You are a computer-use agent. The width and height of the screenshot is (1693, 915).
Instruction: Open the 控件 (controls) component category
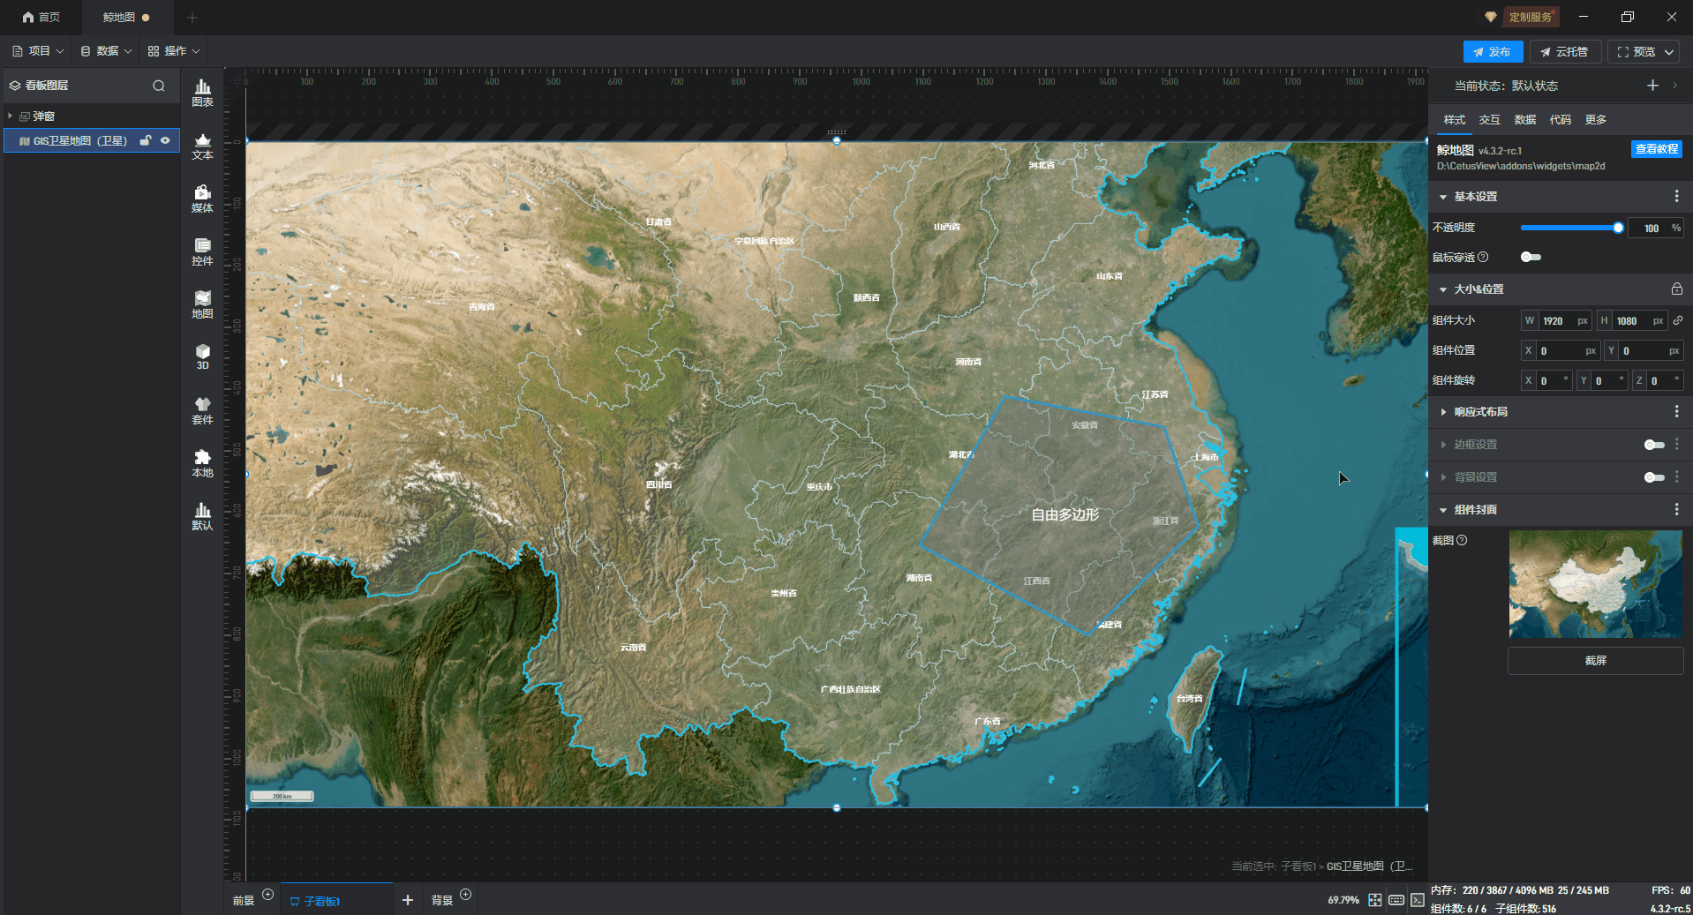click(202, 251)
